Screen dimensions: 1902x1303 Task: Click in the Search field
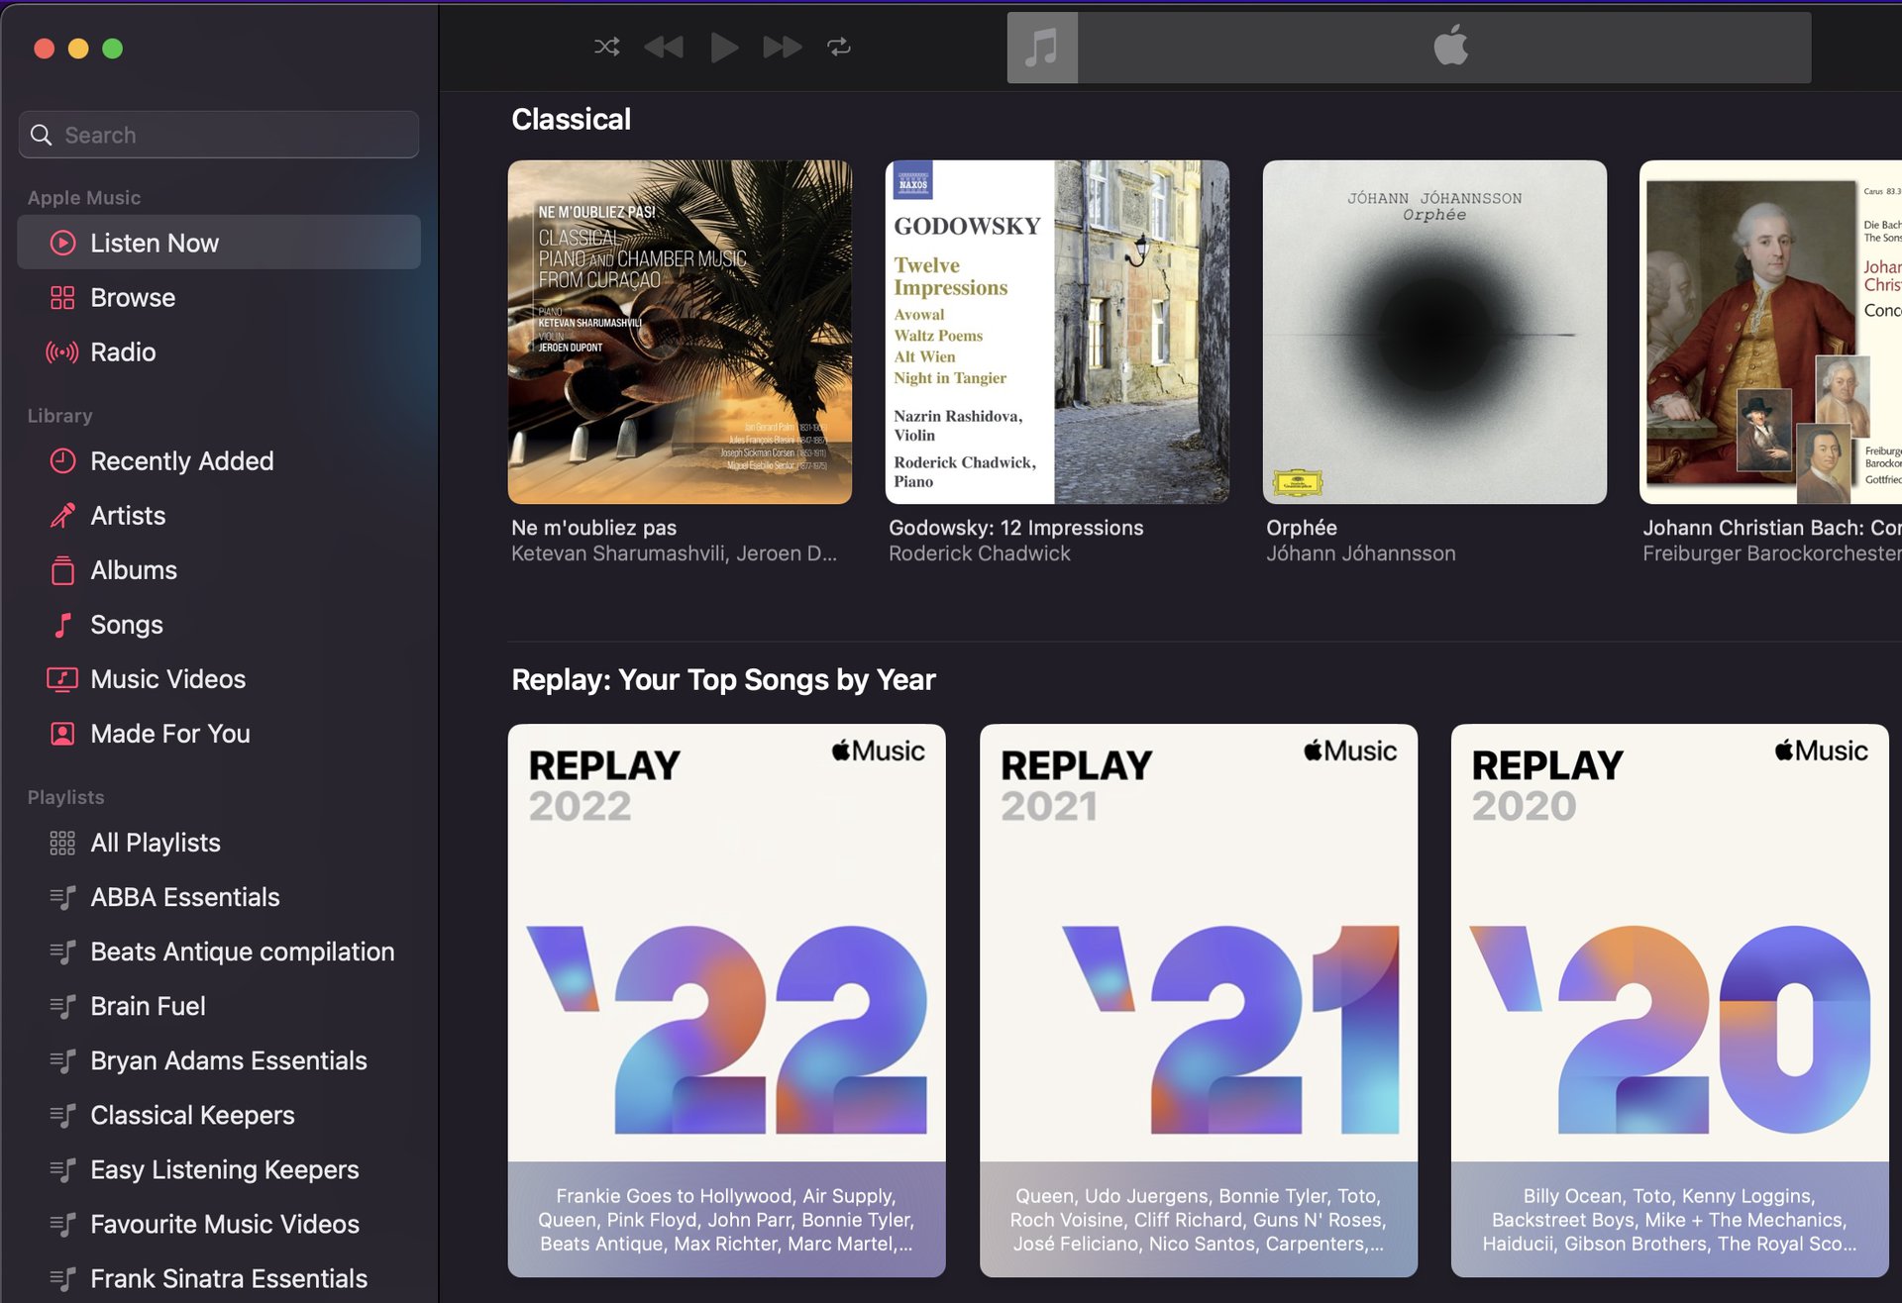click(x=228, y=135)
